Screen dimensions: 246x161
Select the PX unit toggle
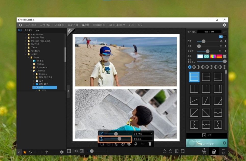click(x=225, y=37)
